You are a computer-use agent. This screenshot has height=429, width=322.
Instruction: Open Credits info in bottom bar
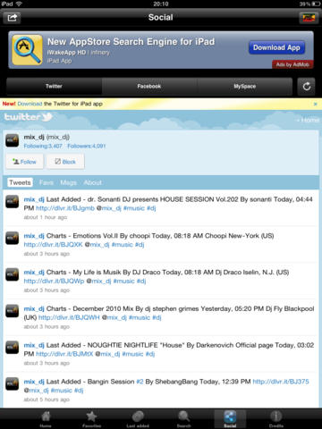click(276, 419)
